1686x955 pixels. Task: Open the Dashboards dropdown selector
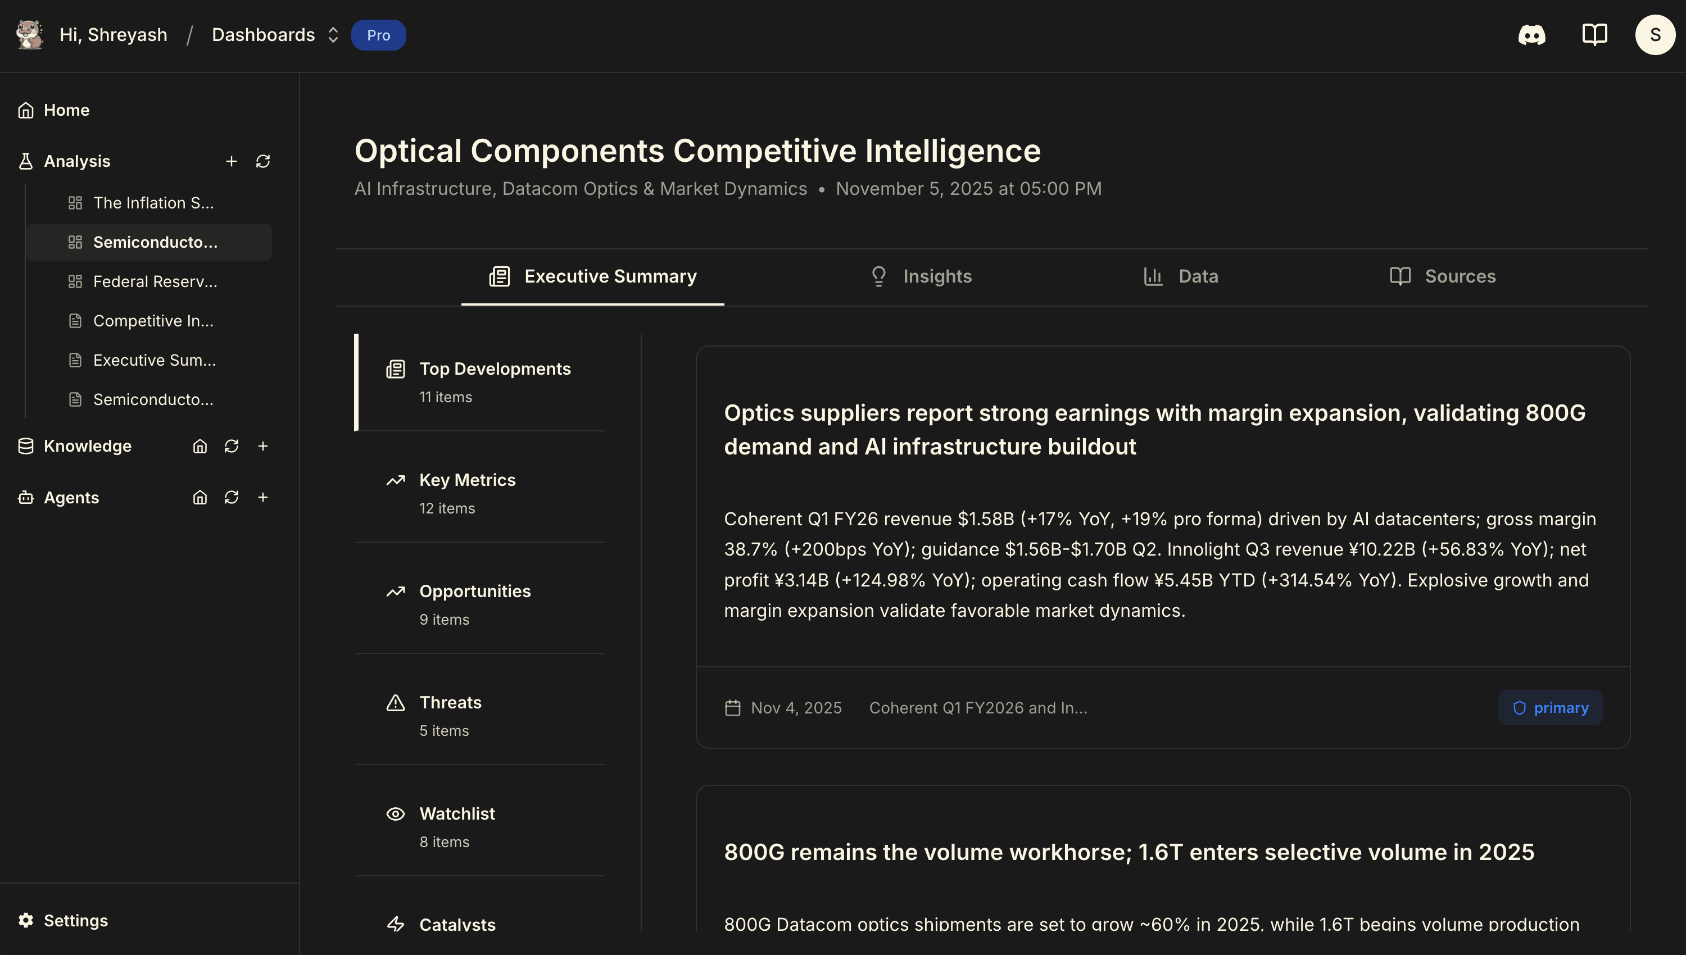[x=275, y=35]
